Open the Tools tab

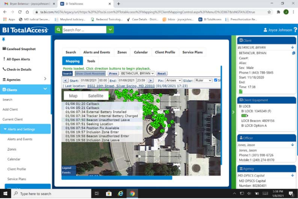(91, 61)
